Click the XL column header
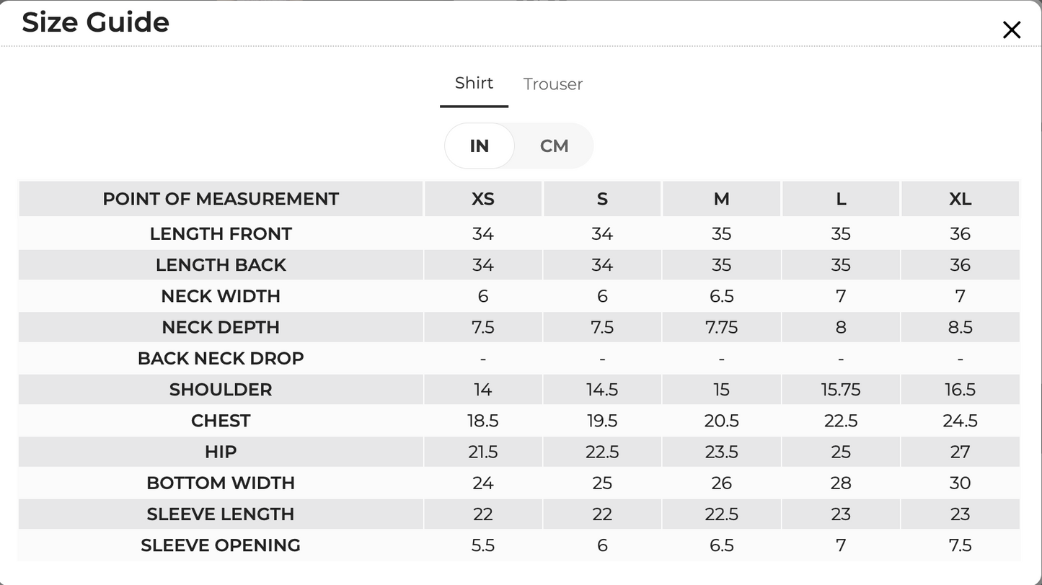The image size is (1042, 585). pyautogui.click(x=960, y=199)
